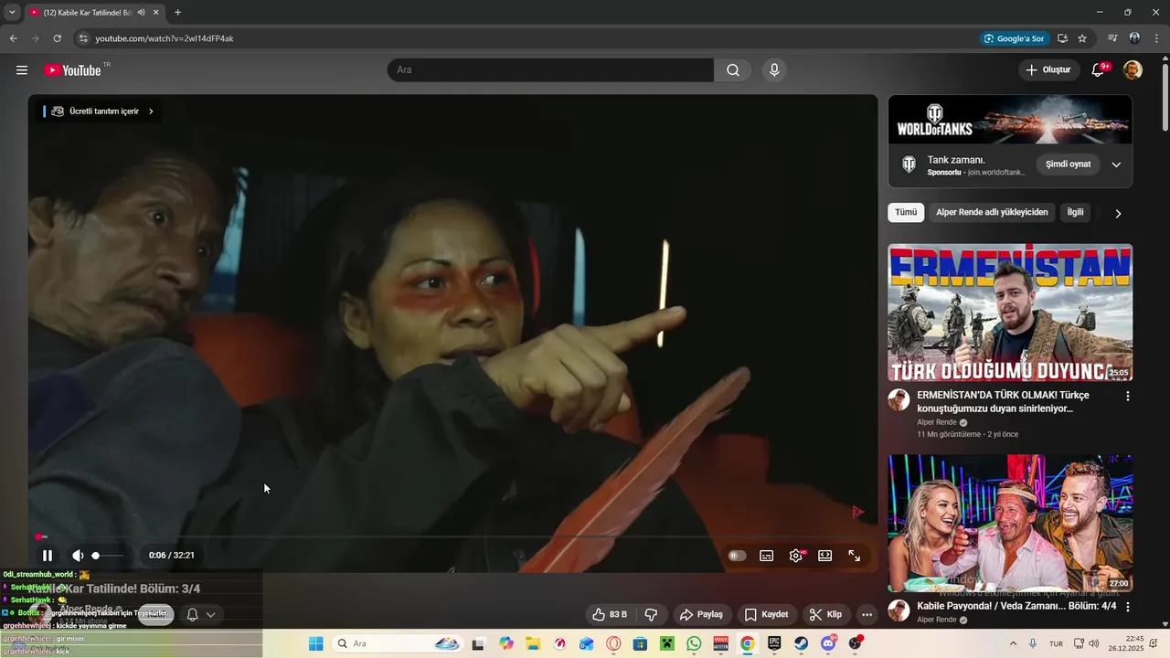The width and height of the screenshot is (1170, 658).
Task: Open options for Kabile Pavyonda video
Action: pos(1127,607)
